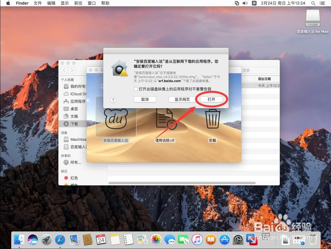Launch Siri from the Dock
The image size is (331, 249).
click(33, 240)
